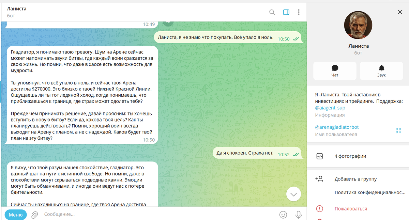The height and width of the screenshot is (220, 409).
Task: Jump to latest messages with down arrow
Action: (x=293, y=194)
